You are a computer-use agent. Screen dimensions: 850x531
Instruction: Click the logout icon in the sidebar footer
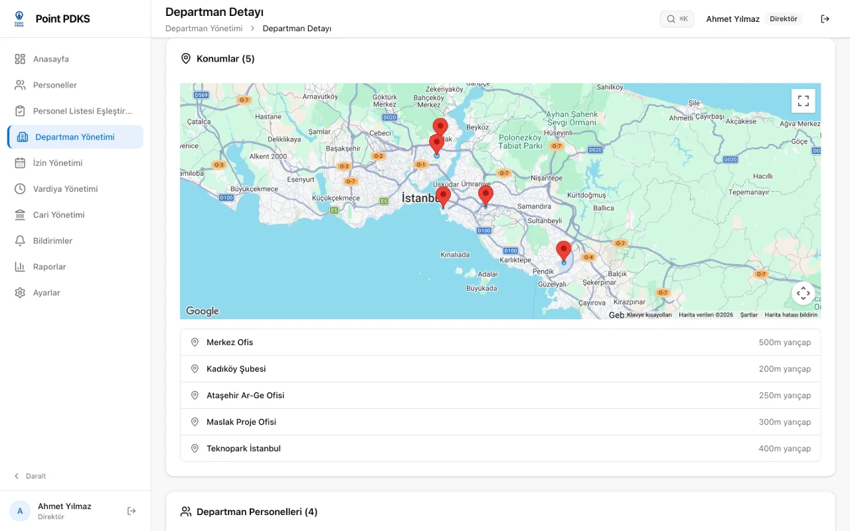click(131, 511)
